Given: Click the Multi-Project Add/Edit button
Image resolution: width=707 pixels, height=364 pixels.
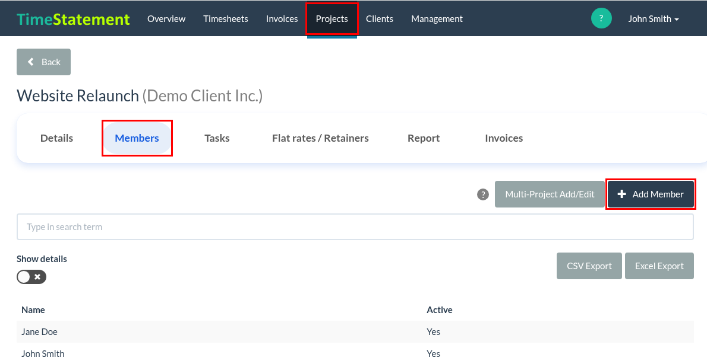Looking at the screenshot, I should tap(550, 194).
